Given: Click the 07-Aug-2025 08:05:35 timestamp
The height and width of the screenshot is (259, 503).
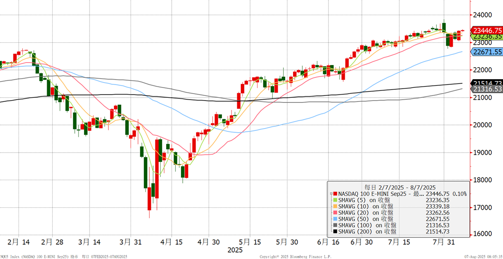Looking at the screenshot, I should [484, 257].
